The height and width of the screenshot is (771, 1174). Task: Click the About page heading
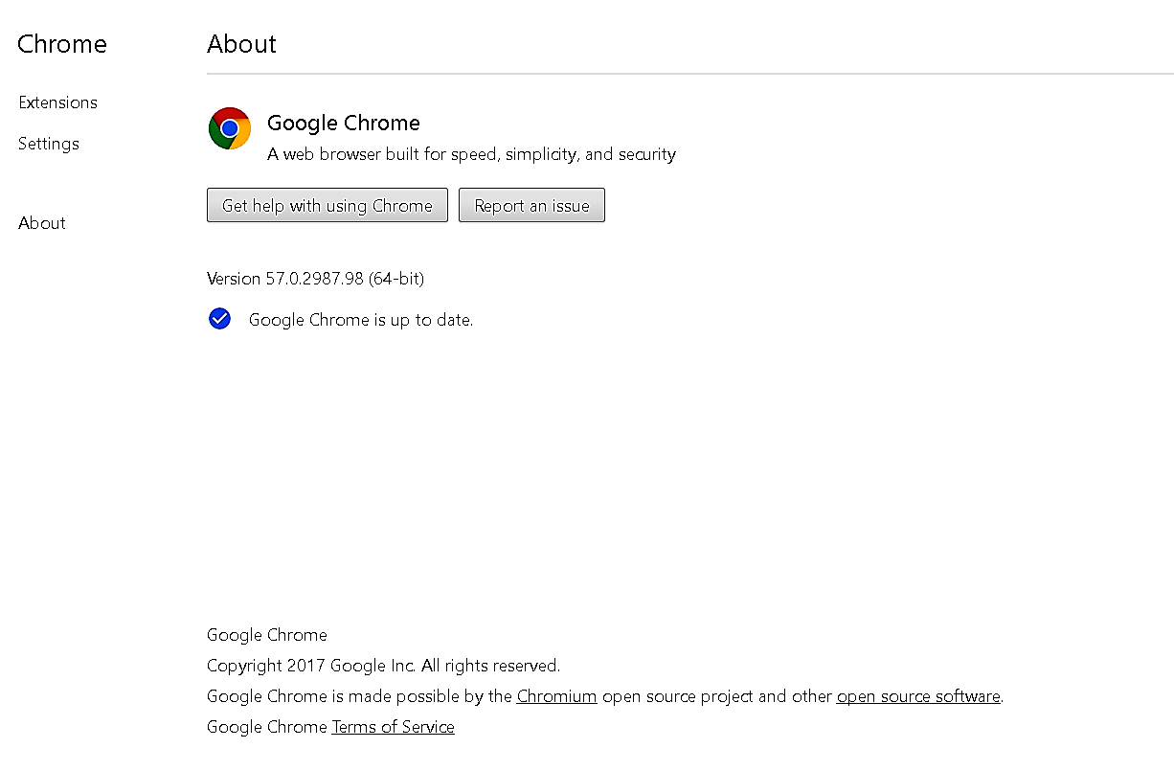(241, 44)
